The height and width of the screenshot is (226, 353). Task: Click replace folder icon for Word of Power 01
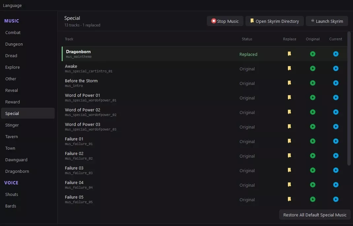289,97
